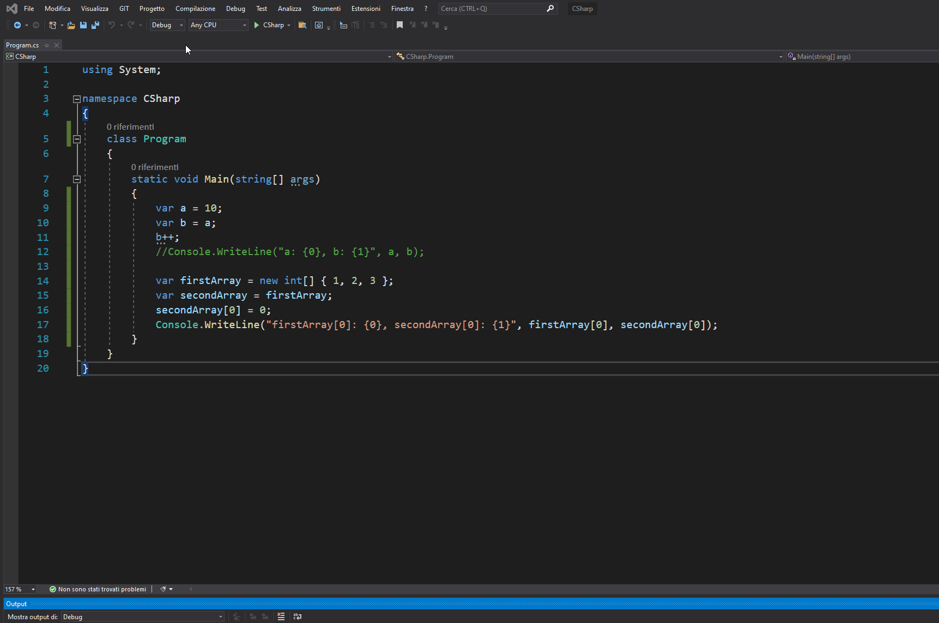Click the Clear All output icon
This screenshot has width=939, height=623.
tap(281, 616)
